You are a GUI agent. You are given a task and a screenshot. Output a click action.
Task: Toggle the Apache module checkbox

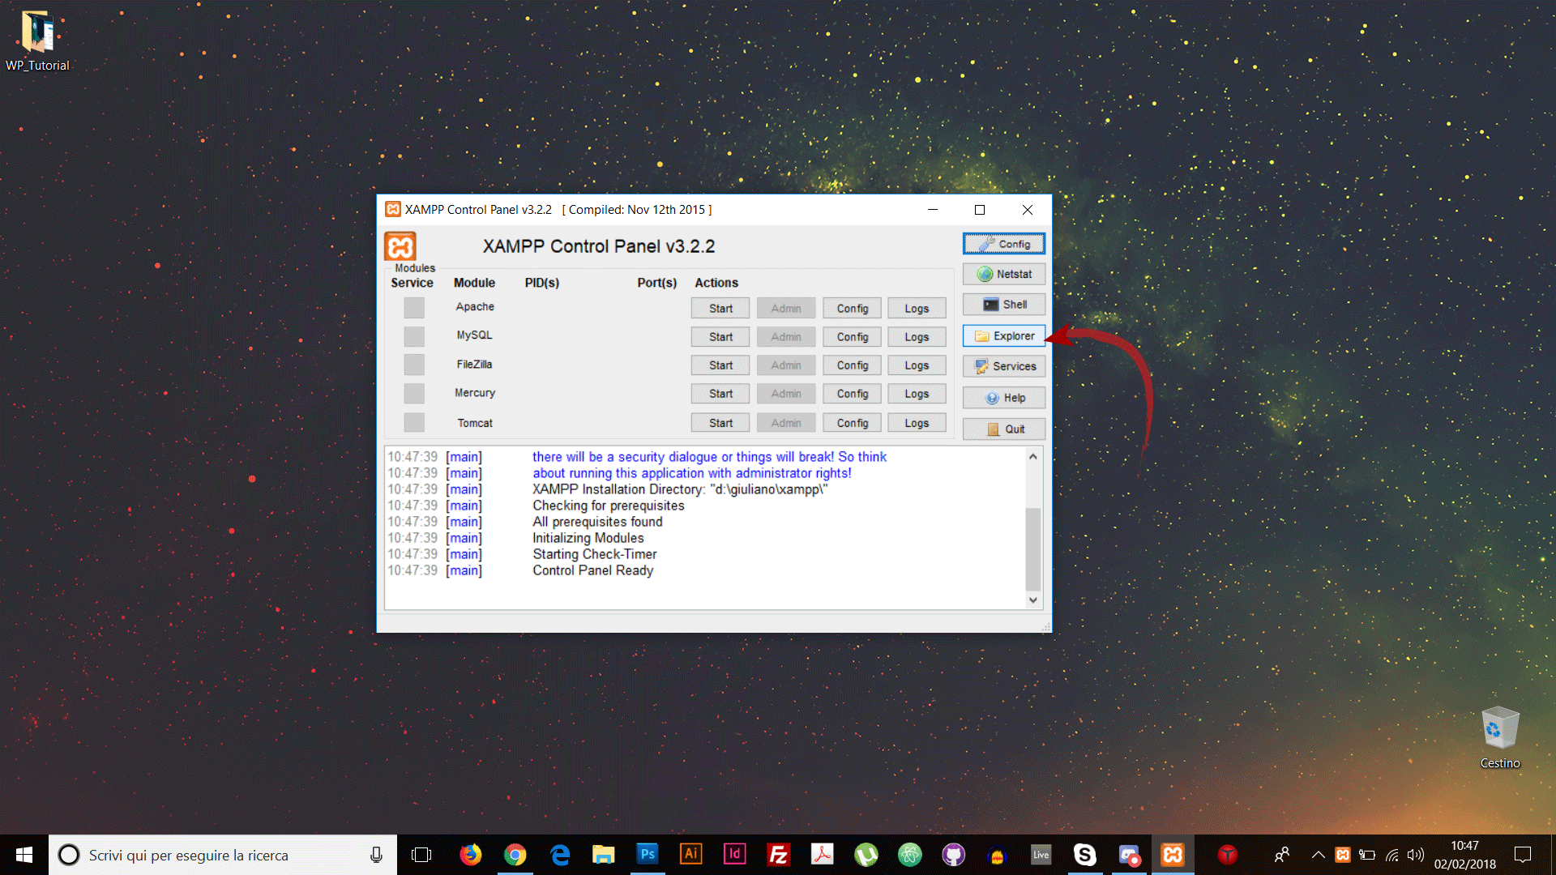coord(413,306)
